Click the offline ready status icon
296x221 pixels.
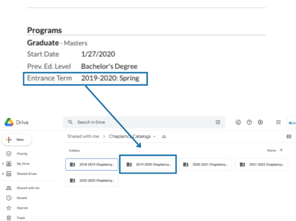point(238,122)
